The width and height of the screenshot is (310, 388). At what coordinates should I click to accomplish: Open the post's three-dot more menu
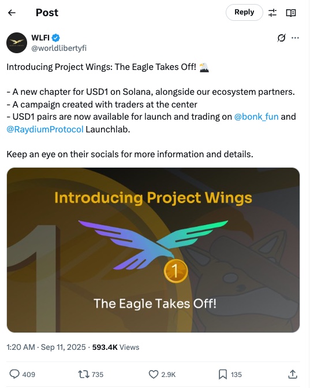(x=295, y=38)
